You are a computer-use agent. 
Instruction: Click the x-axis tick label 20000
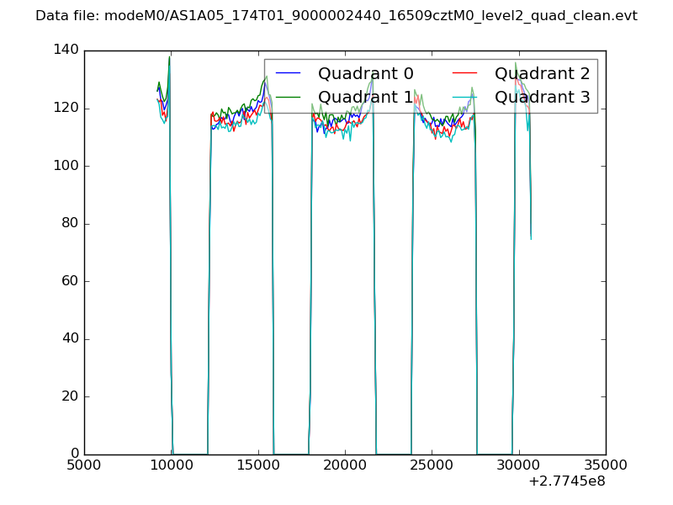(x=345, y=465)
